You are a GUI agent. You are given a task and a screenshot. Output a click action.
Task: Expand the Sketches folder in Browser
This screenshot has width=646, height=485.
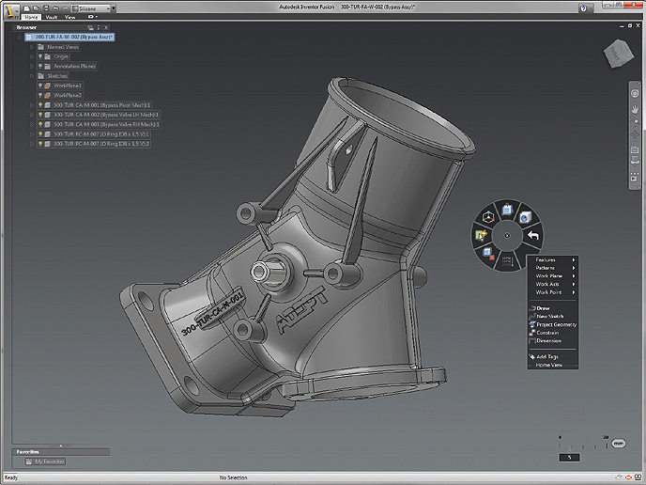pos(31,76)
